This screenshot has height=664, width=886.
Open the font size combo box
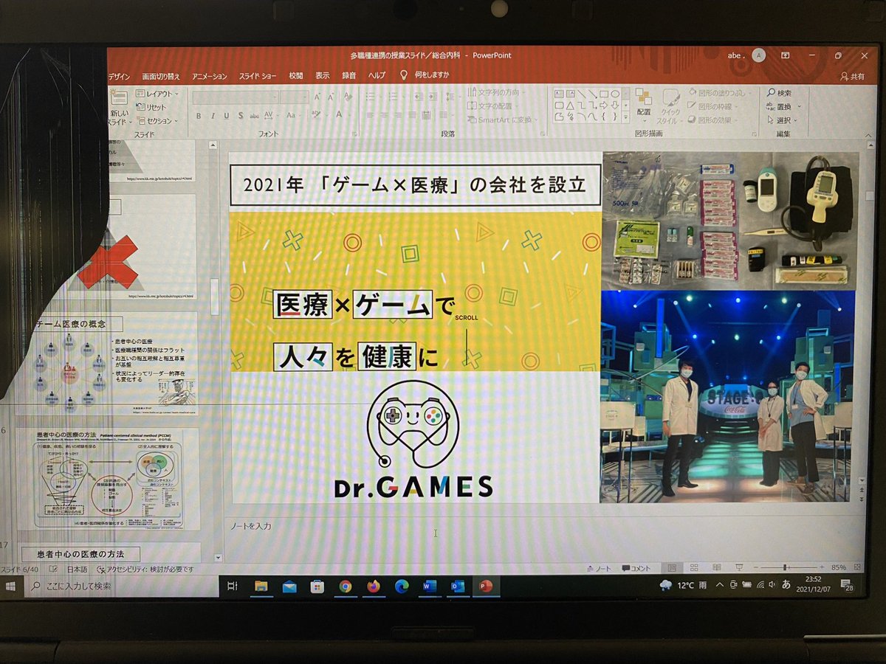tap(295, 97)
